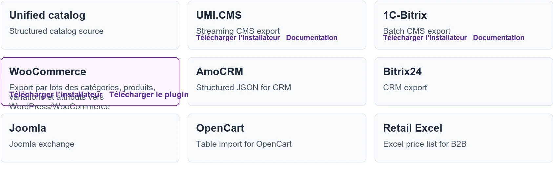Click 'Structured catalog source' text
This screenshot has width=553, height=193.
tap(56, 31)
